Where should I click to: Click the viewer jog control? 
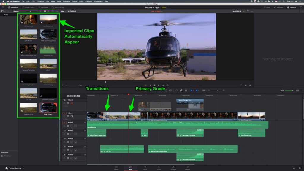click(x=81, y=85)
